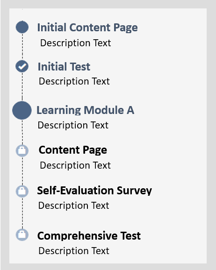The width and height of the screenshot is (216, 270).
Task: Open the Learning Module A heading
Action: pyautogui.click(x=86, y=110)
